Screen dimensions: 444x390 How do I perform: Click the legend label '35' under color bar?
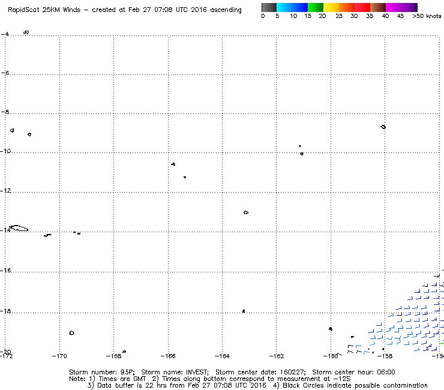click(x=370, y=16)
